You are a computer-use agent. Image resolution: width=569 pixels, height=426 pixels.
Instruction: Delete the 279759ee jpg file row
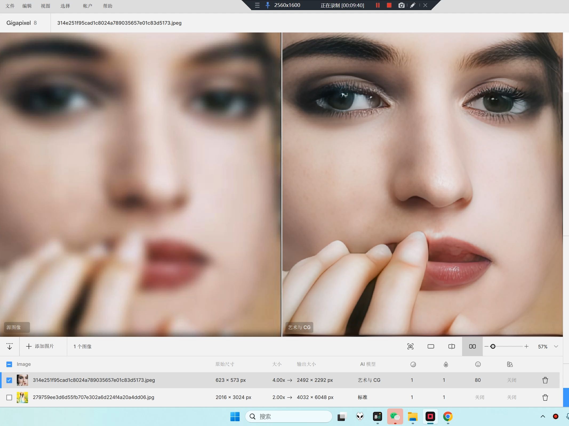545,398
